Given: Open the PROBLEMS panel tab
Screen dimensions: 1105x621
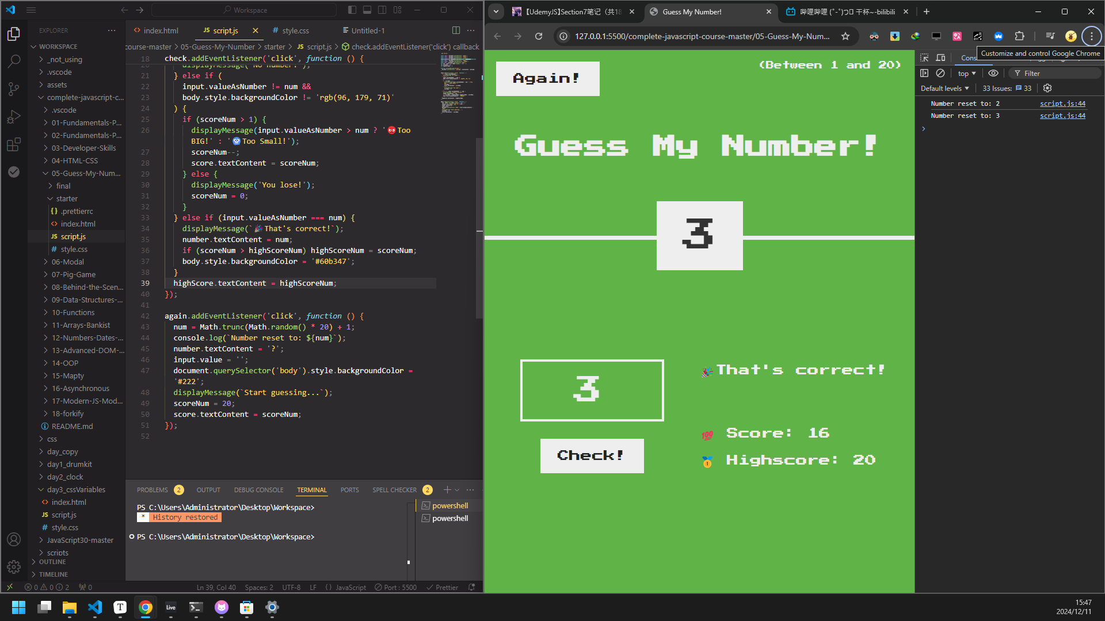Looking at the screenshot, I should click(x=153, y=490).
